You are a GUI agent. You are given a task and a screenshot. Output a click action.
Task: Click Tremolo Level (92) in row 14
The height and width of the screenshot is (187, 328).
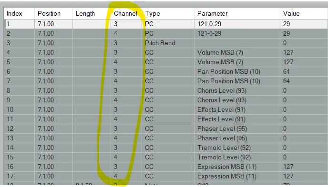[237, 148]
